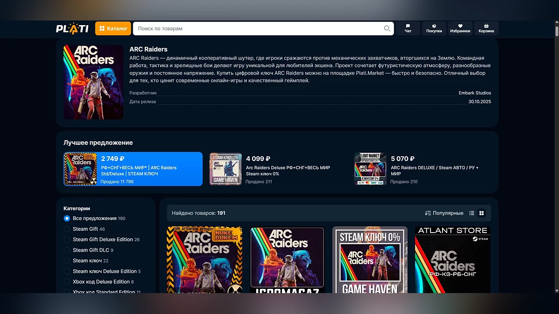Focus the Поиск по товарам search field

263,28
